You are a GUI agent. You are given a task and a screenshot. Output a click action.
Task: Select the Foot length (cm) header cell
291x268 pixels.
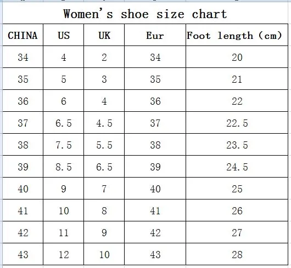(237, 35)
